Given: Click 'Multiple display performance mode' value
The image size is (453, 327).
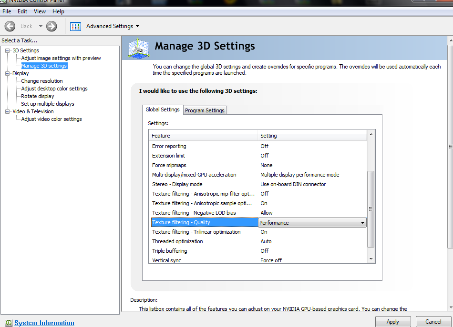Looking at the screenshot, I should pyautogui.click(x=299, y=175).
